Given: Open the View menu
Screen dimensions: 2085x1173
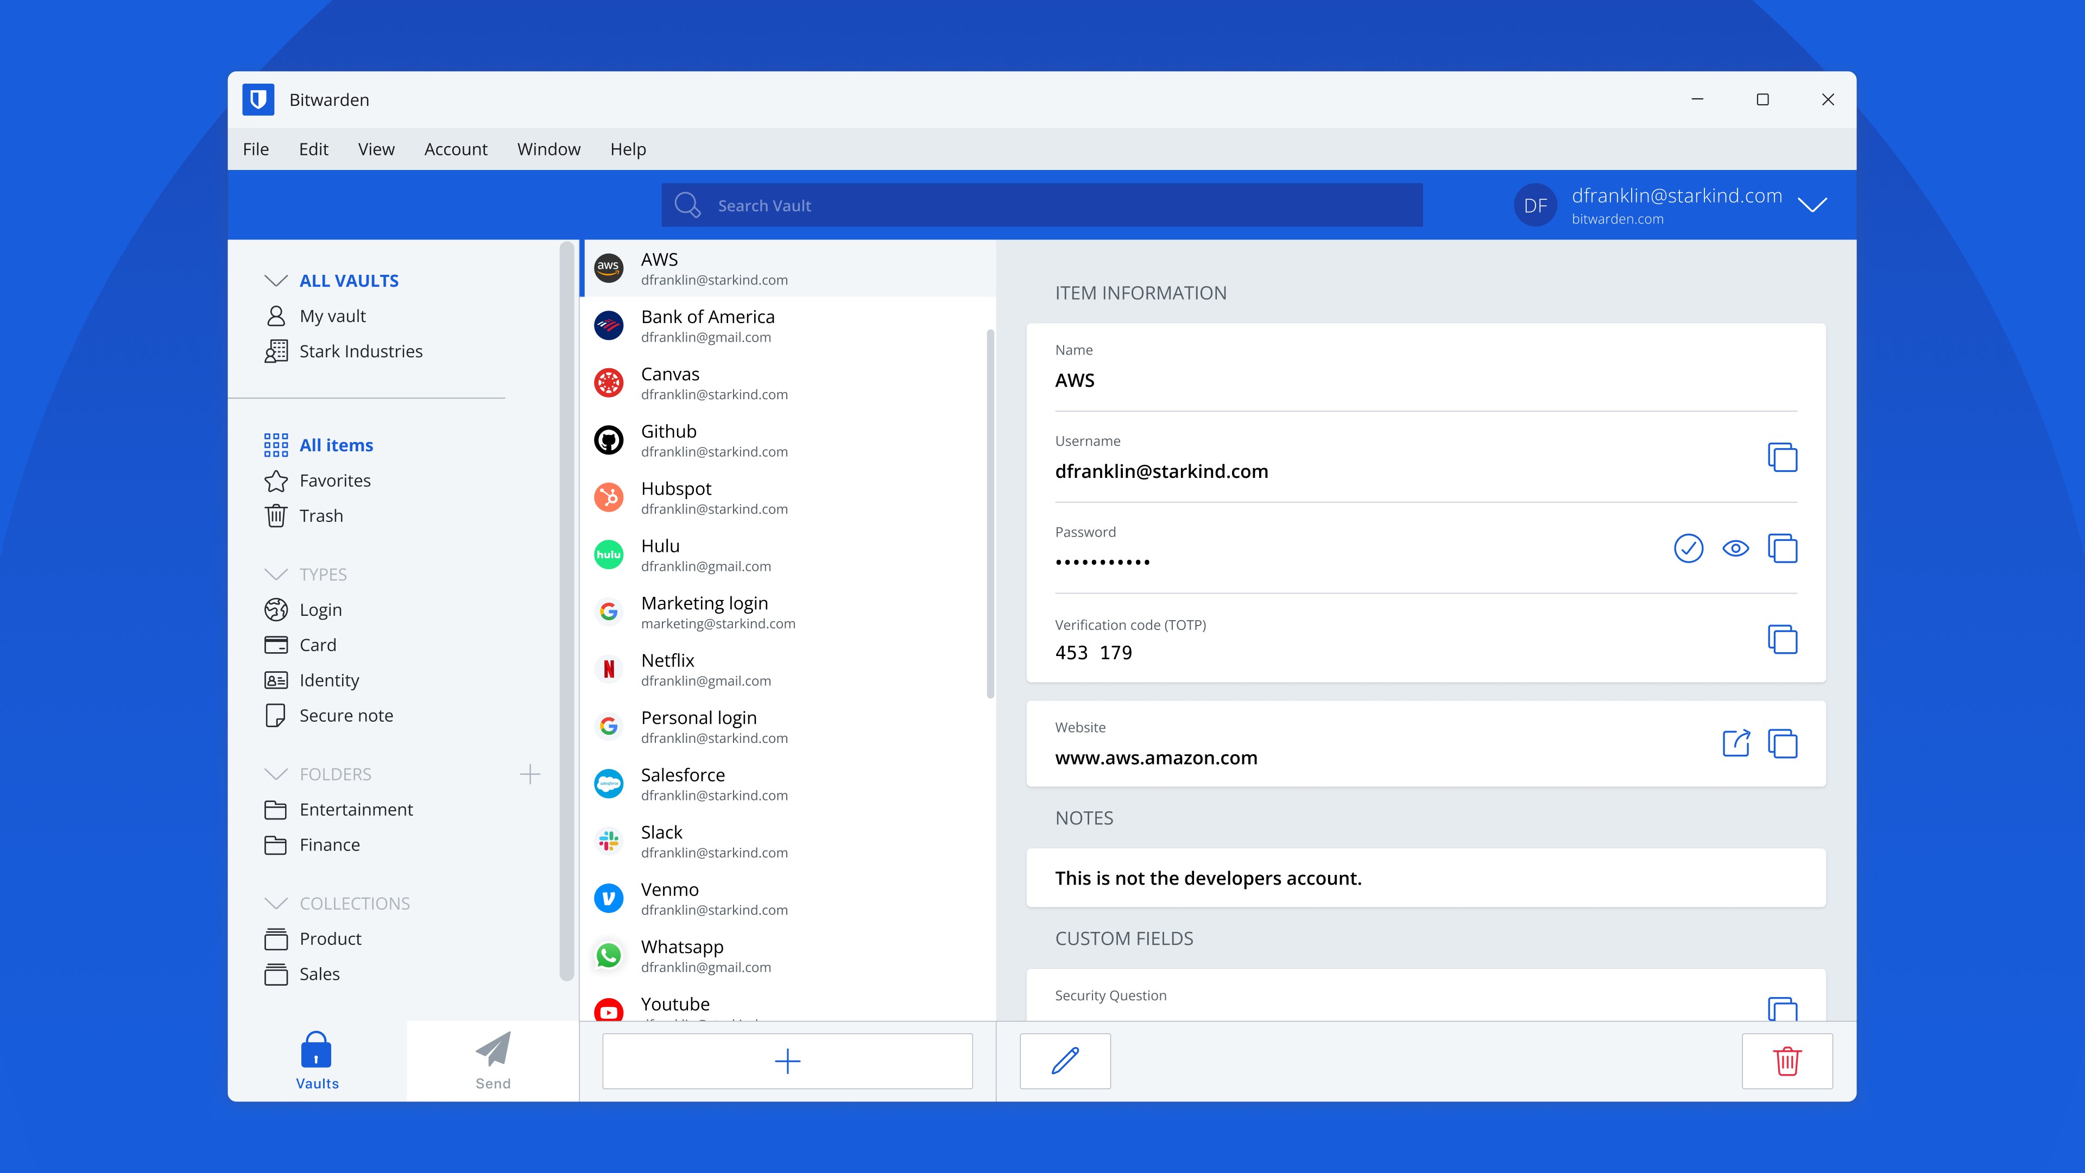Looking at the screenshot, I should [376, 149].
